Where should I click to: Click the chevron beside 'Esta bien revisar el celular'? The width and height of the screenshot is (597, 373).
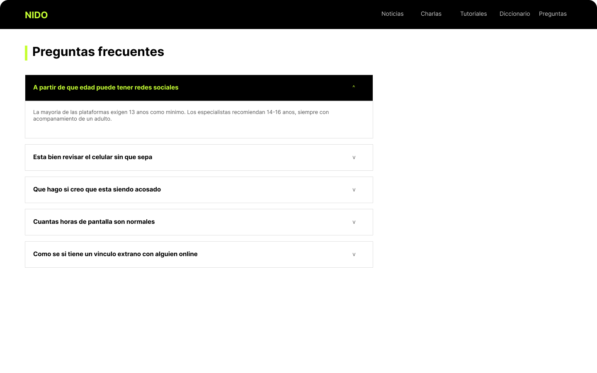[x=354, y=157]
